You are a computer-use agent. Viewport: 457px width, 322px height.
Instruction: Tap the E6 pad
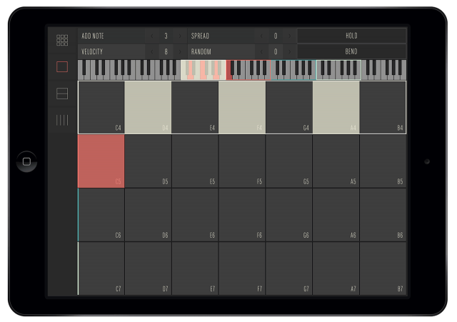coord(195,215)
